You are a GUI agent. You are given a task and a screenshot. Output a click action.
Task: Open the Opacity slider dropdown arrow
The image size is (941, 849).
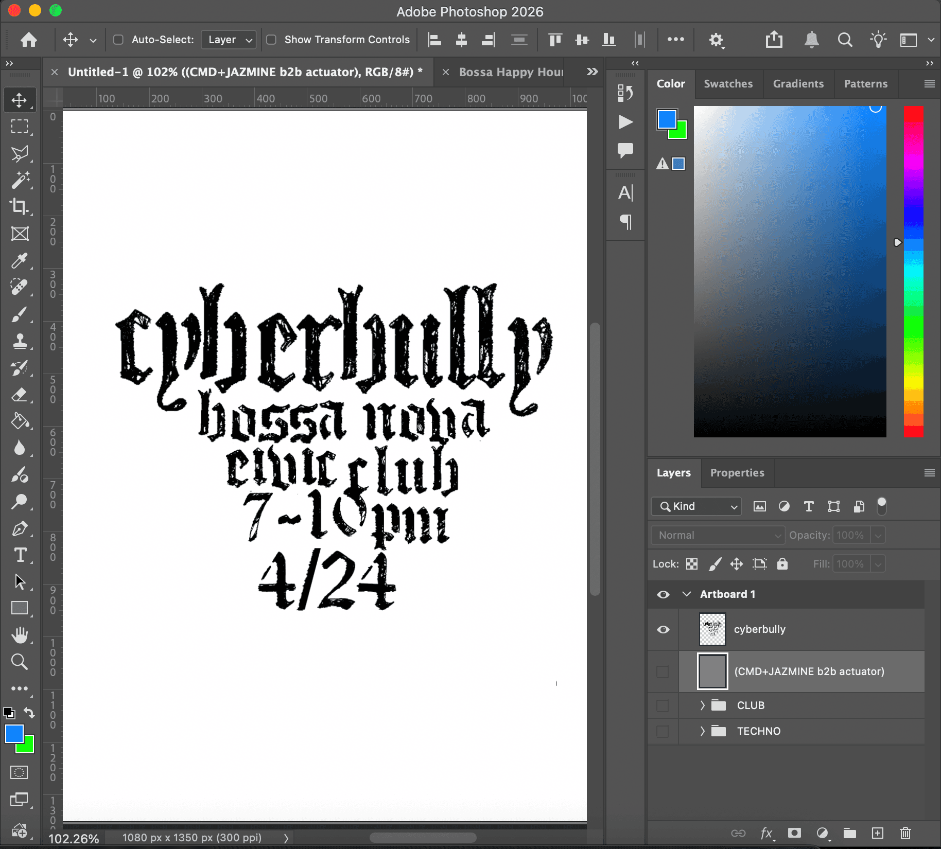tap(878, 535)
